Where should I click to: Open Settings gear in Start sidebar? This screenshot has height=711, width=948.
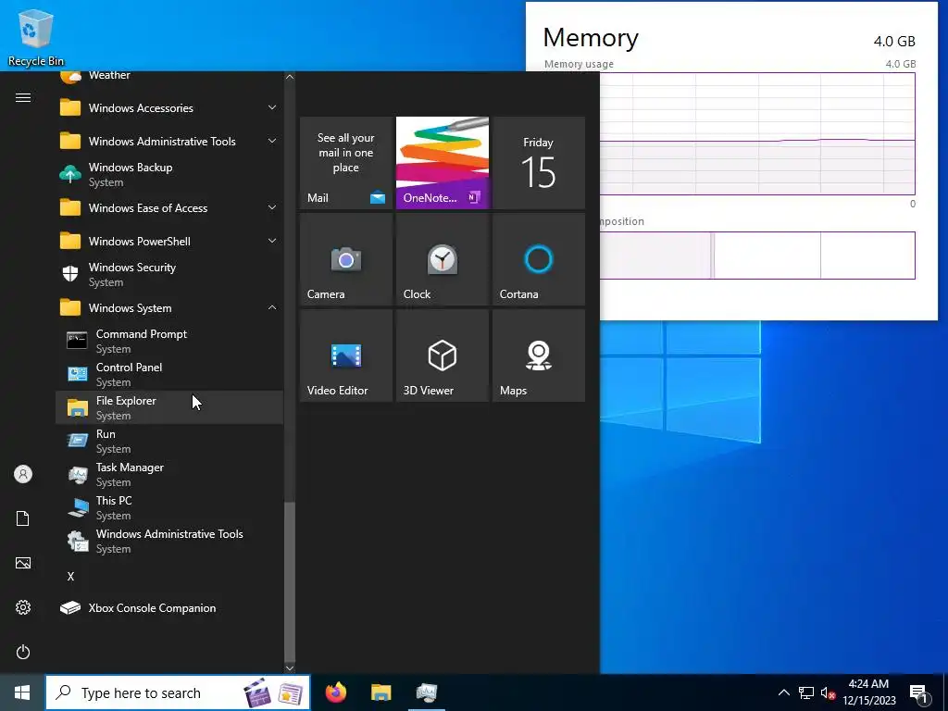[x=23, y=607]
